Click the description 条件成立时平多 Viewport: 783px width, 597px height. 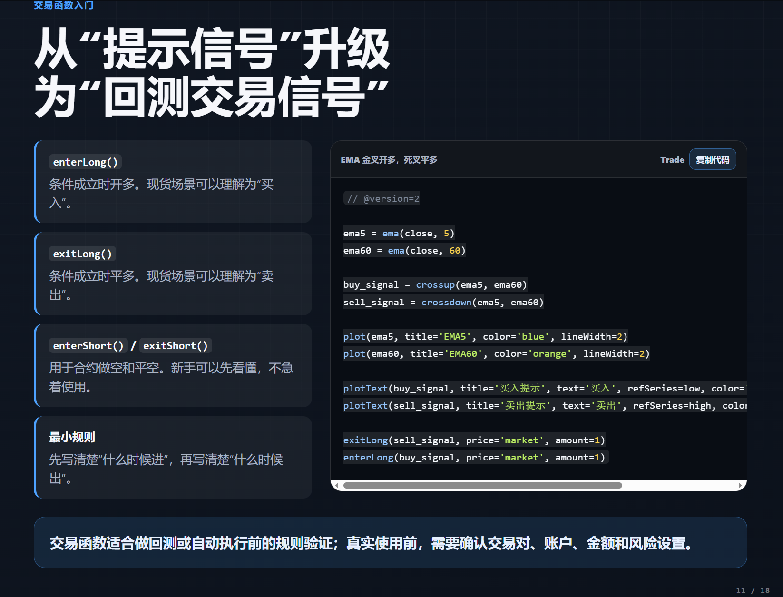click(x=161, y=285)
